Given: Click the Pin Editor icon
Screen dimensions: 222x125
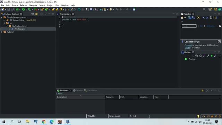Looking at the screenshot, I should pos(134,9).
